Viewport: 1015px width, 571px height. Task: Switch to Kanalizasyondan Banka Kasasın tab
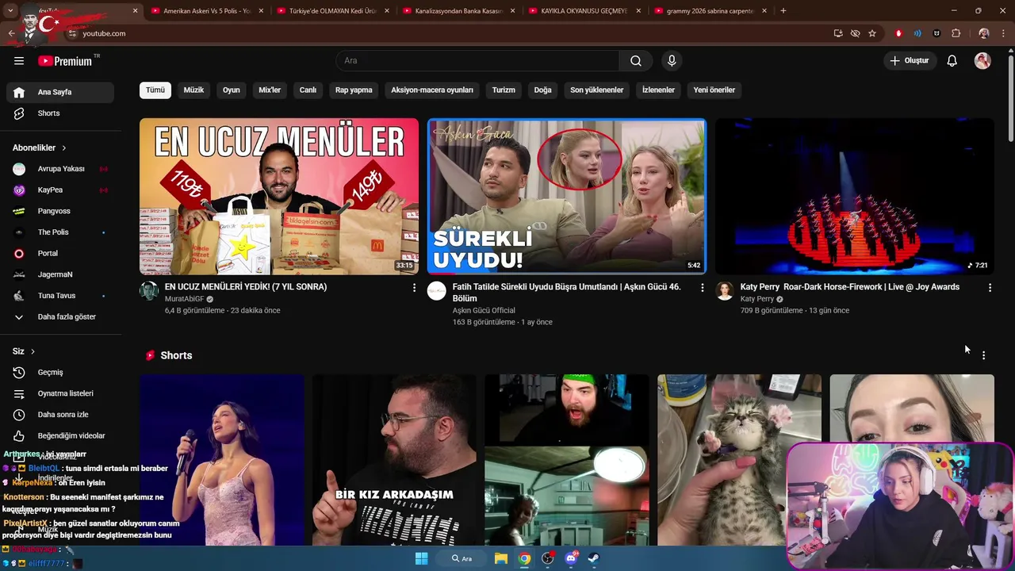pyautogui.click(x=458, y=11)
